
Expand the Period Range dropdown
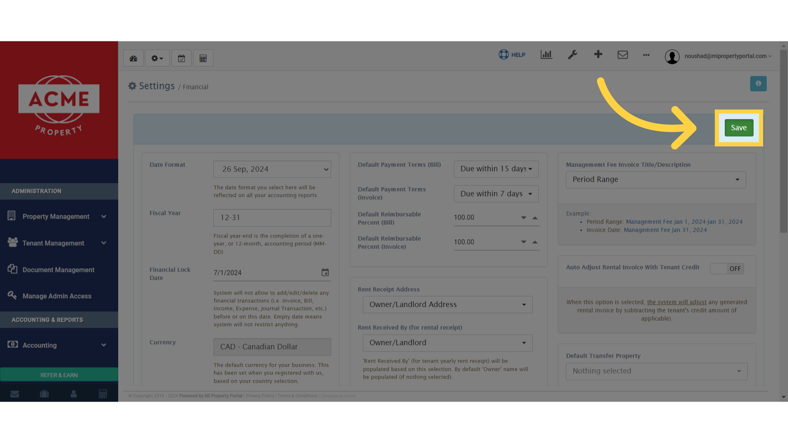pyautogui.click(x=656, y=180)
